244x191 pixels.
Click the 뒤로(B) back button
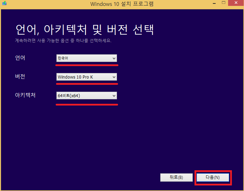click(x=176, y=178)
